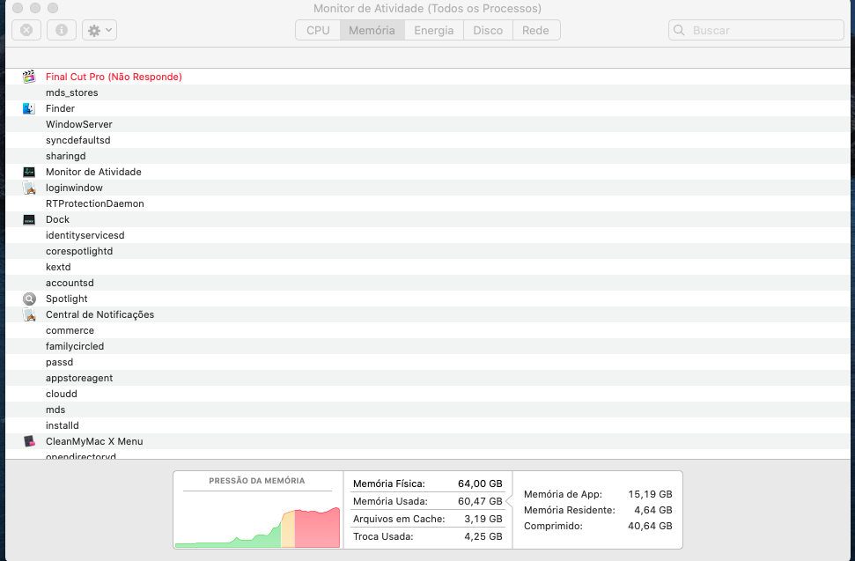Screen dimensions: 855x561
Task: Switch to the Disco tab
Action: (x=488, y=31)
